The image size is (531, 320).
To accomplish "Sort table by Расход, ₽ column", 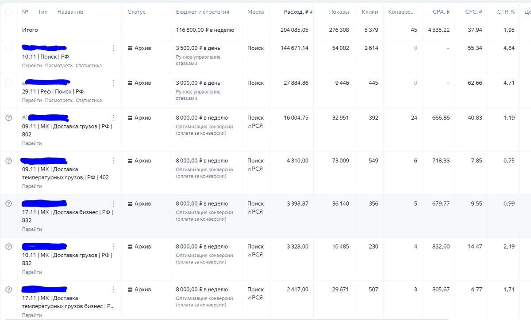I will pos(298,12).
